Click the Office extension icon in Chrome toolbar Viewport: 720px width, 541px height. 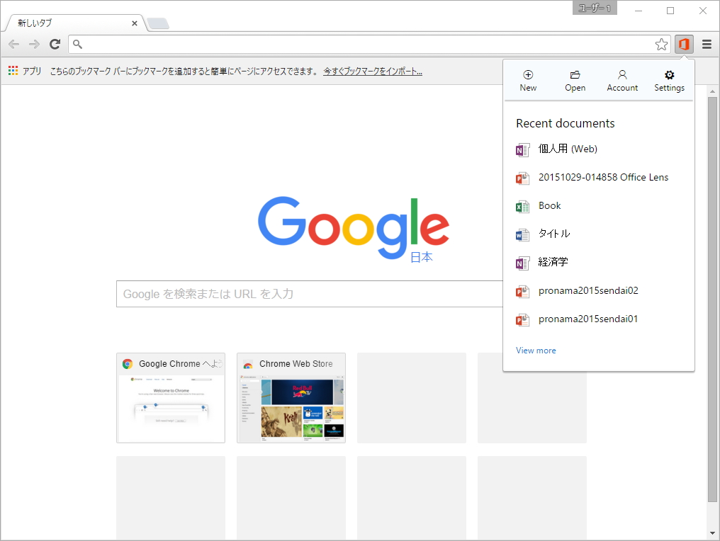click(683, 44)
